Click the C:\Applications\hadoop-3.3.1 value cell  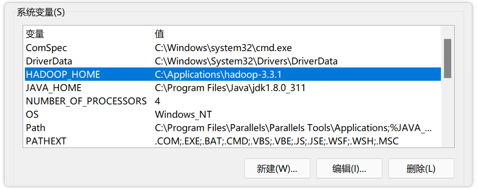[218, 74]
